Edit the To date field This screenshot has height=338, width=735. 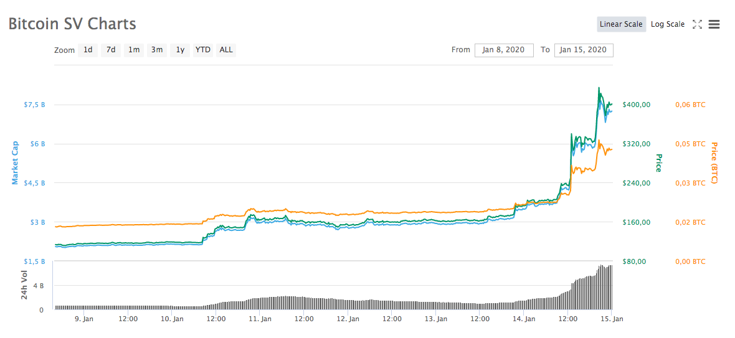click(584, 50)
